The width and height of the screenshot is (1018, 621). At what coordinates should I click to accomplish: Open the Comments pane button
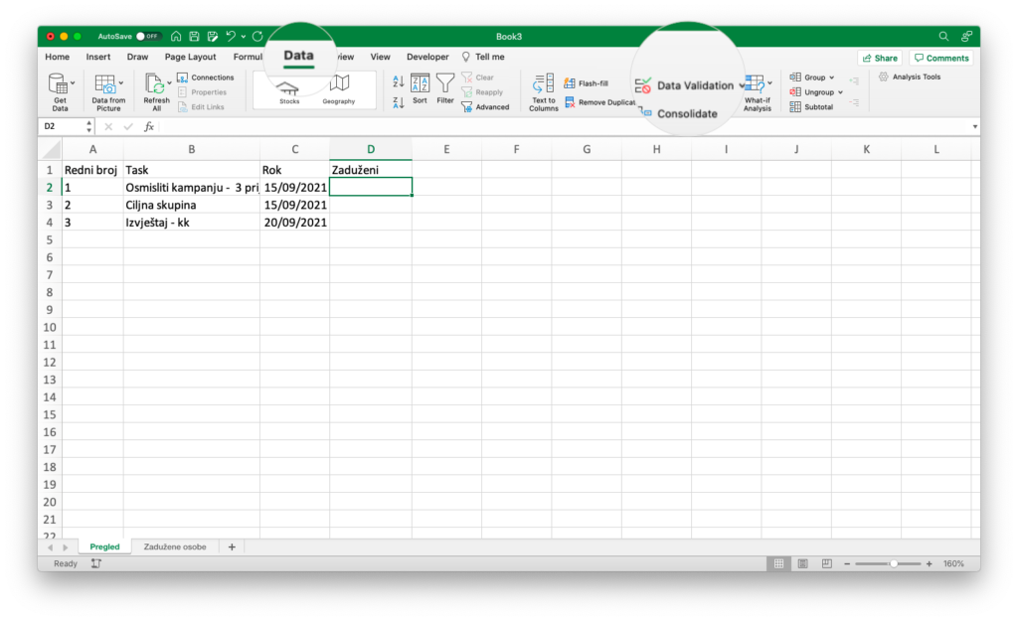pos(940,58)
